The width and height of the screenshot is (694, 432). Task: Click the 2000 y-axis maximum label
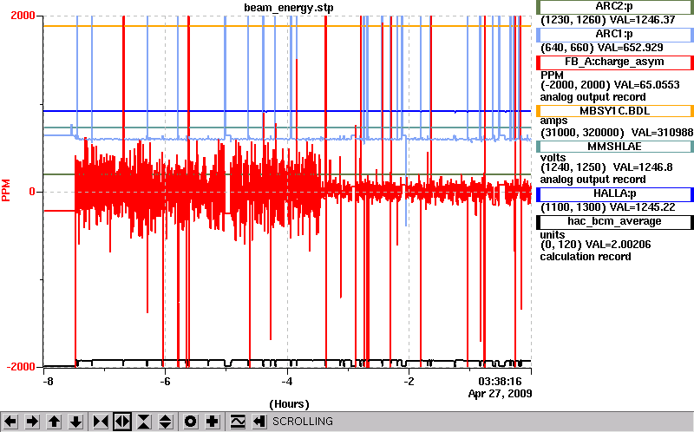tap(23, 16)
